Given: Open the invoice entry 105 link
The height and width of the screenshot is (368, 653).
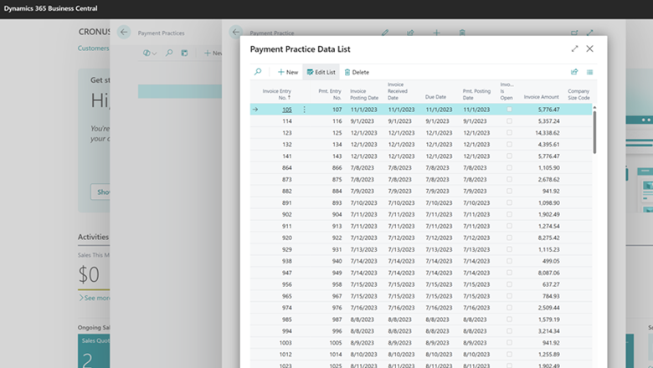Looking at the screenshot, I should click(x=286, y=110).
